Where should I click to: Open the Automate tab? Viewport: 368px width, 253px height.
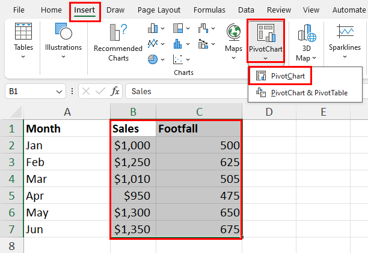pyautogui.click(x=349, y=10)
